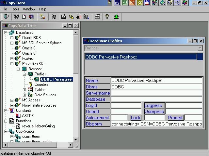
Task: Expand the Tables node under Rashpat
Action: tap(24, 90)
